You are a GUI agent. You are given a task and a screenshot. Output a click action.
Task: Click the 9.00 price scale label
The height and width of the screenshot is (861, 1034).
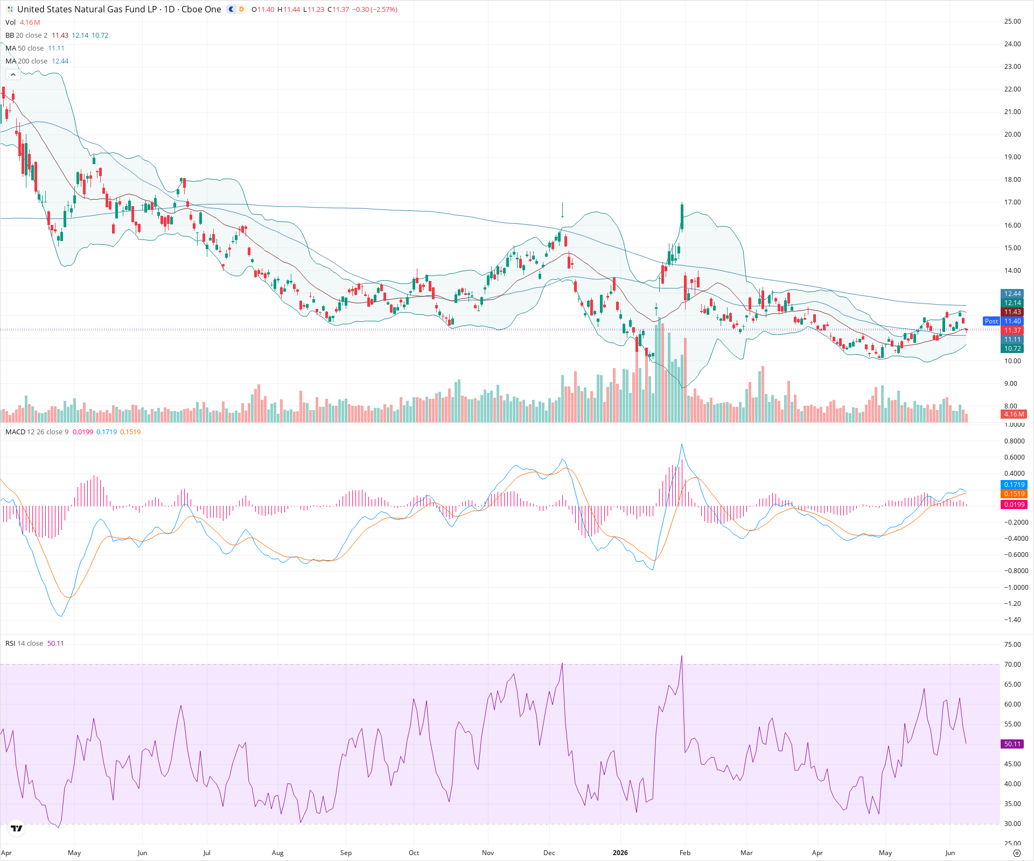point(1011,384)
